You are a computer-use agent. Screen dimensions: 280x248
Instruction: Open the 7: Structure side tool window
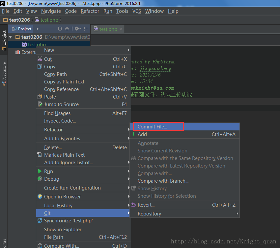tap(4, 74)
